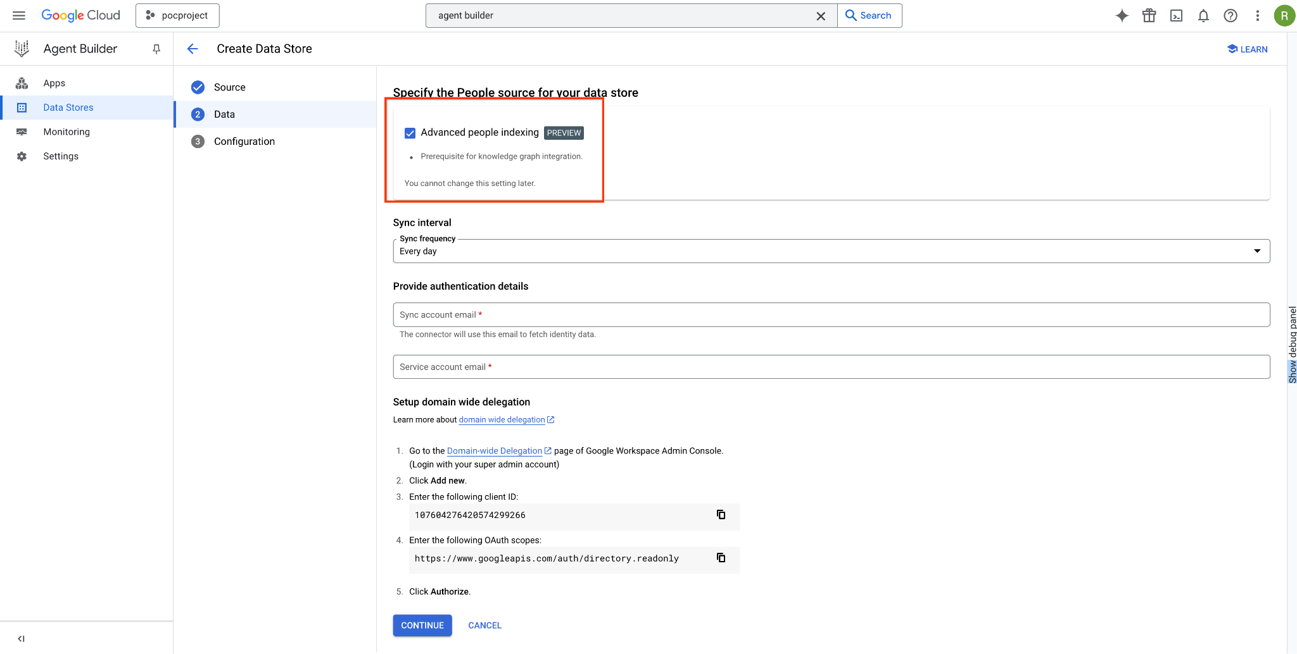Open the domain wide delegation learn-more link
1297x654 pixels.
point(506,419)
